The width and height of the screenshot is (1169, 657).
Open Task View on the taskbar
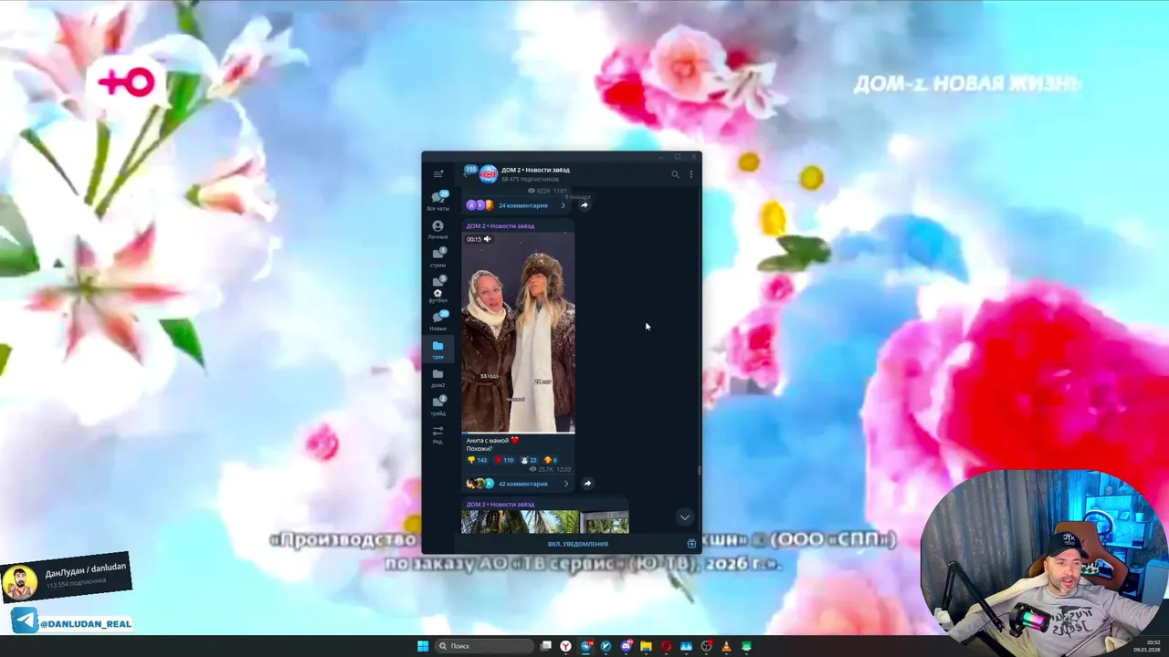[546, 646]
